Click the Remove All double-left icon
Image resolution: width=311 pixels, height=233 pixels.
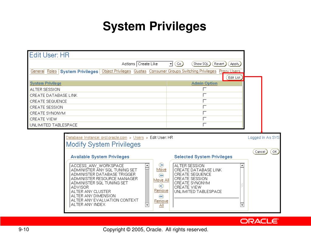tap(161, 197)
